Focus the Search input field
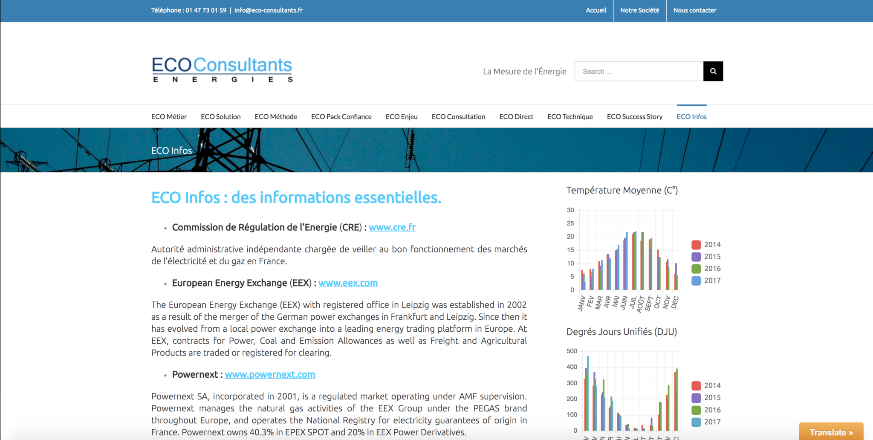 point(639,71)
